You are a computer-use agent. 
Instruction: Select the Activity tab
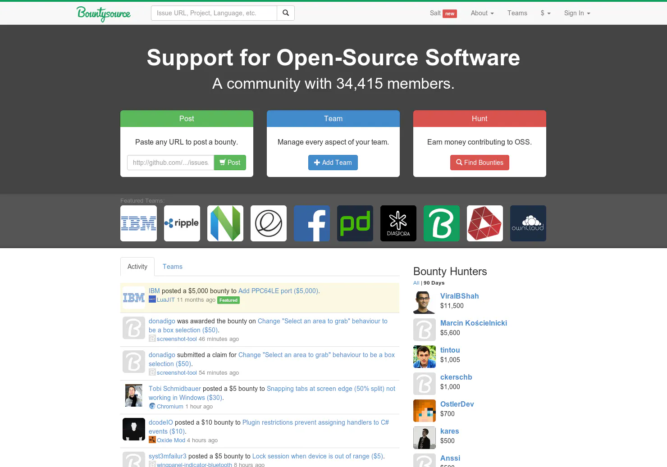(137, 267)
